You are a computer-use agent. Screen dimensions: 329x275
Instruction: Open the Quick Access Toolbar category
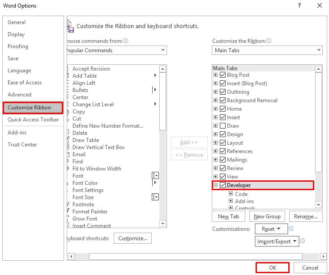click(33, 120)
